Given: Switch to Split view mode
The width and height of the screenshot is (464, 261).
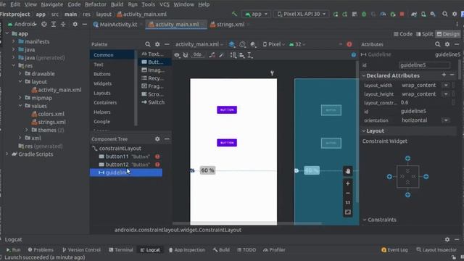Looking at the screenshot, I should [425, 34].
